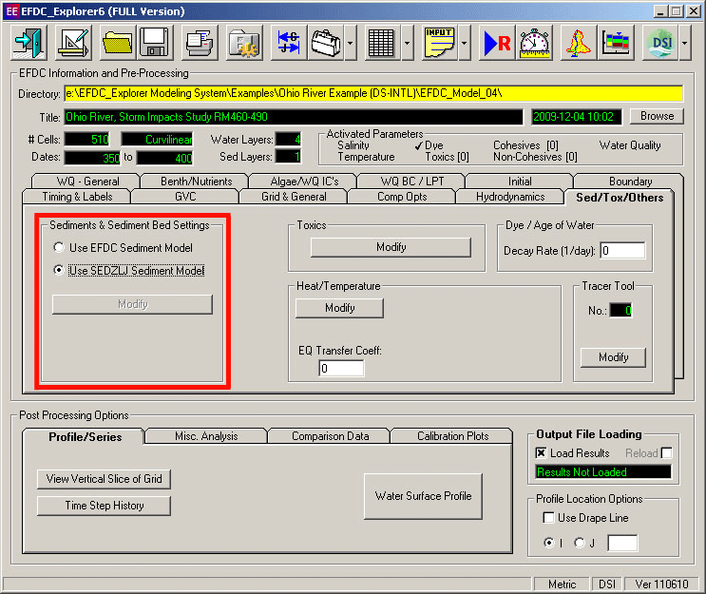Screen dimensions: 706x594
Task: Click the Decay Rate input field
Action: click(622, 250)
